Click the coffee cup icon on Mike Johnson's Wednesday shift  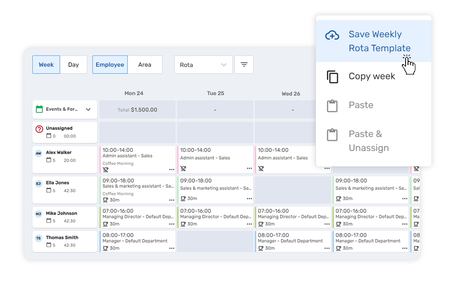pos(339,224)
